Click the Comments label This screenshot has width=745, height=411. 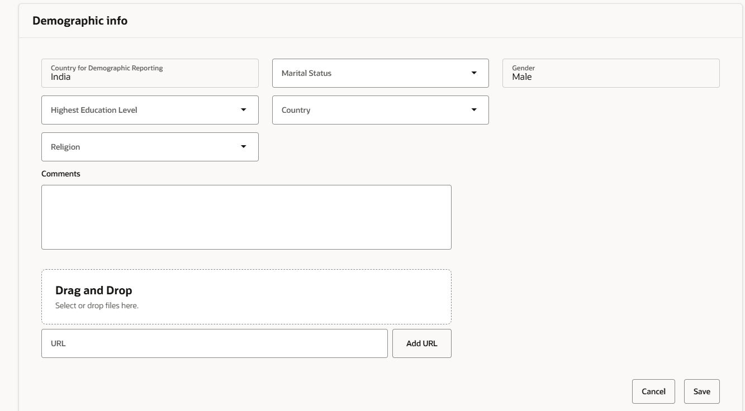pos(60,174)
